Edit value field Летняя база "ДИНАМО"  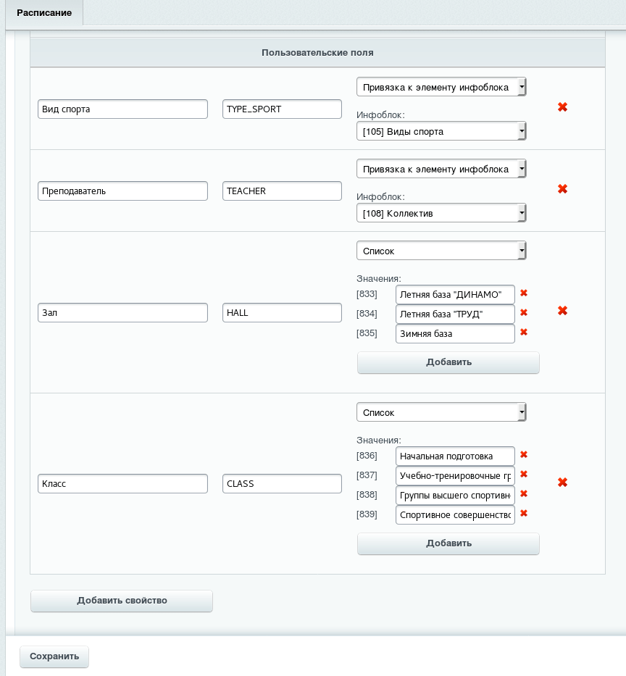click(x=455, y=294)
